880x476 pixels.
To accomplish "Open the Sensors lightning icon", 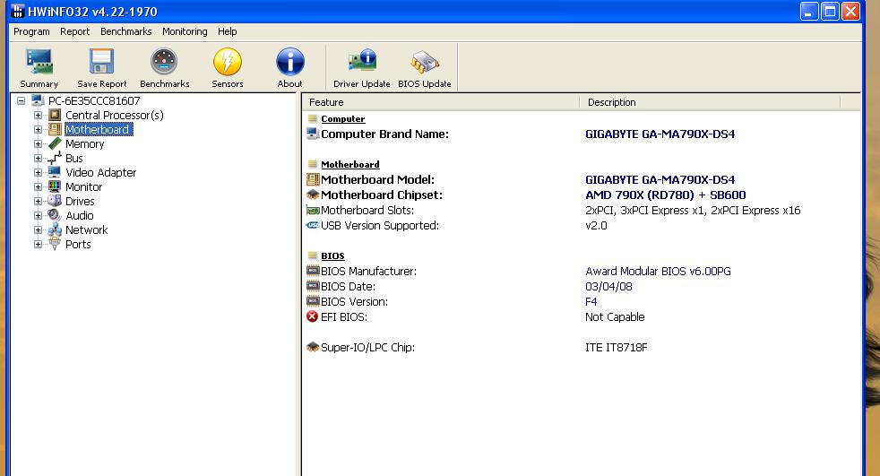I will (x=228, y=62).
